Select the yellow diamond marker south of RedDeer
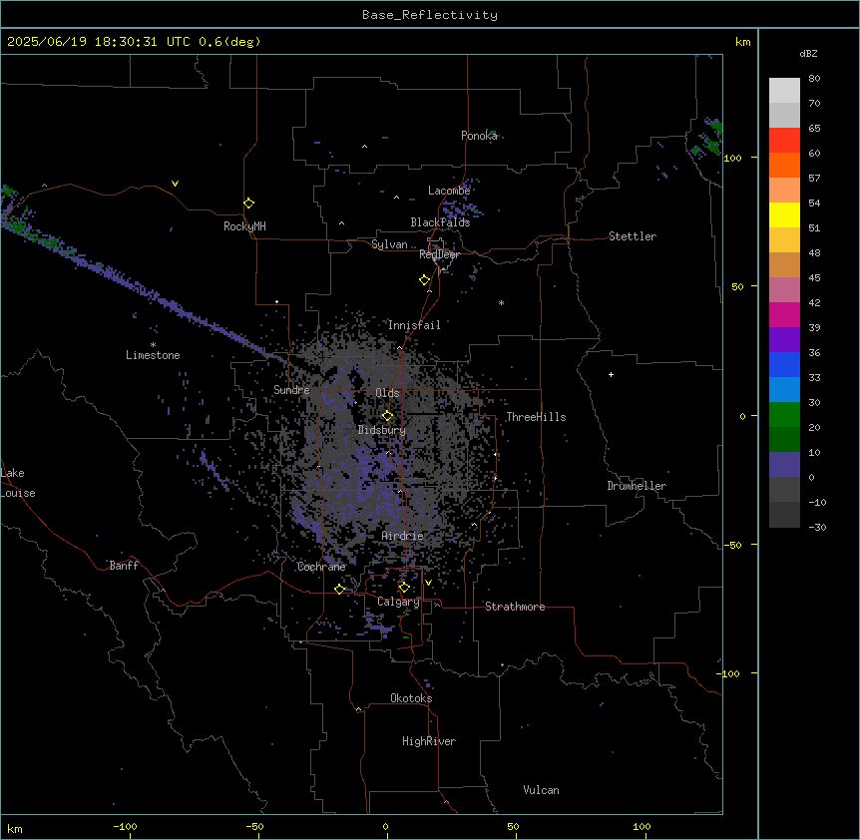 425,280
